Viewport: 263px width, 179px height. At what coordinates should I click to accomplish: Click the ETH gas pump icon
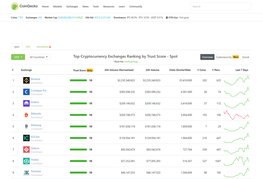[167, 18]
